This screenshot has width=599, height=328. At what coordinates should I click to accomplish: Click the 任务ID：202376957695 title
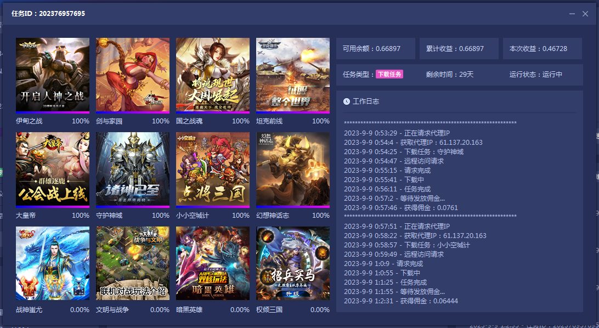click(48, 14)
